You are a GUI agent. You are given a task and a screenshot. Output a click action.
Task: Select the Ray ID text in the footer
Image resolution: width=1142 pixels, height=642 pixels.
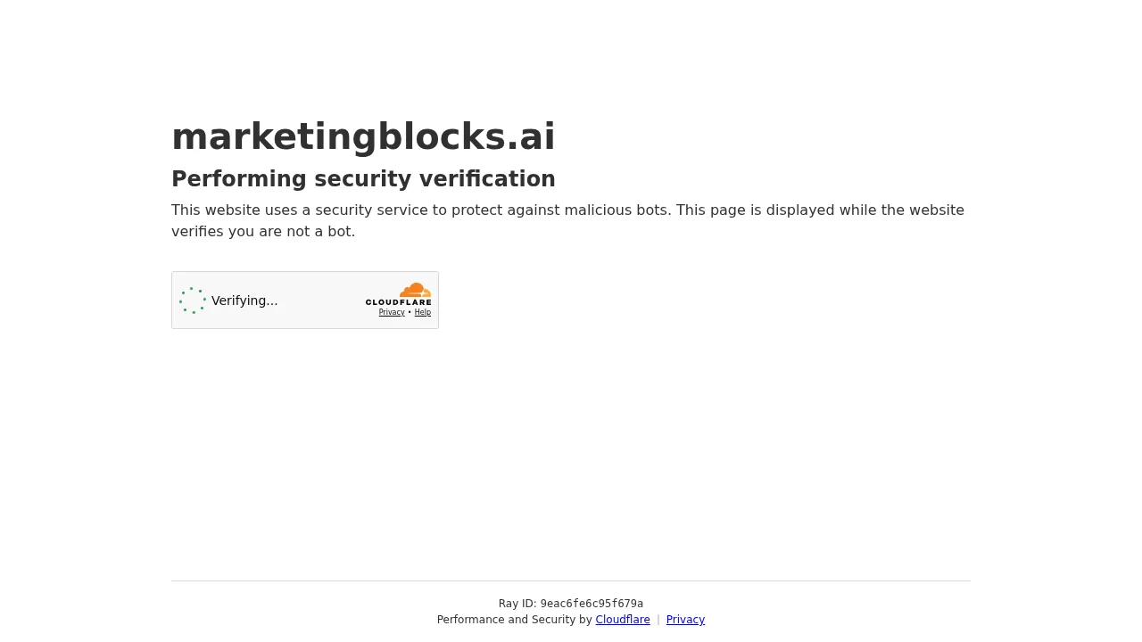coord(570,604)
